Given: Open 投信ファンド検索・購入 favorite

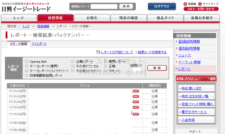Looking at the screenshot, I should [x=198, y=104].
